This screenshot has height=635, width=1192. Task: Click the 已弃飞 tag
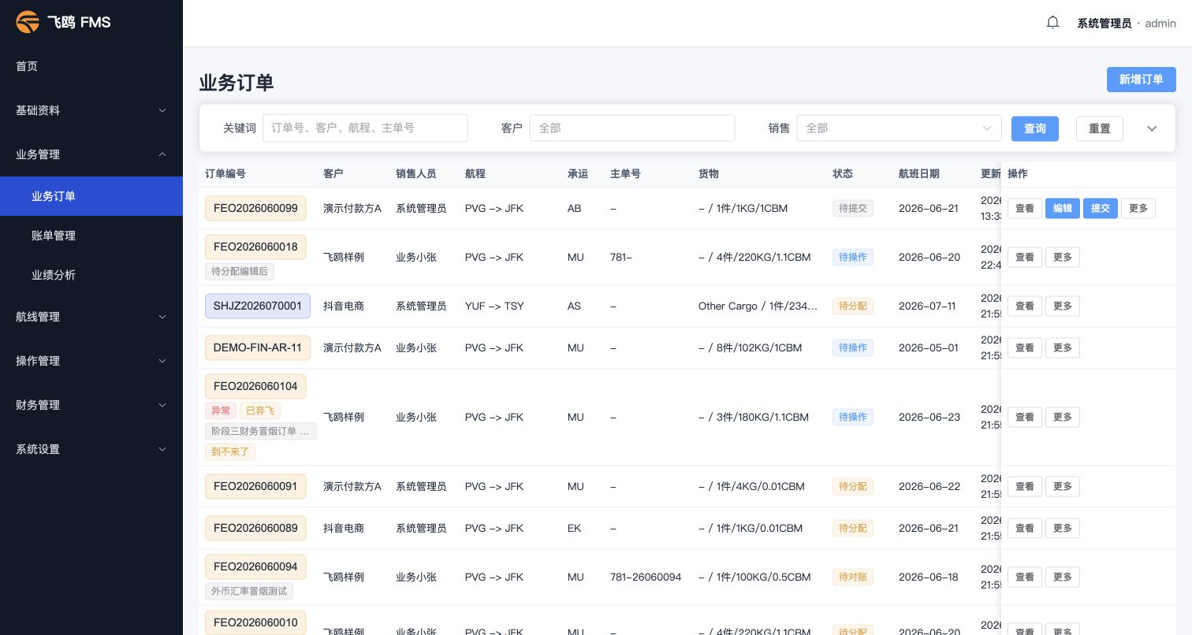tap(260, 411)
